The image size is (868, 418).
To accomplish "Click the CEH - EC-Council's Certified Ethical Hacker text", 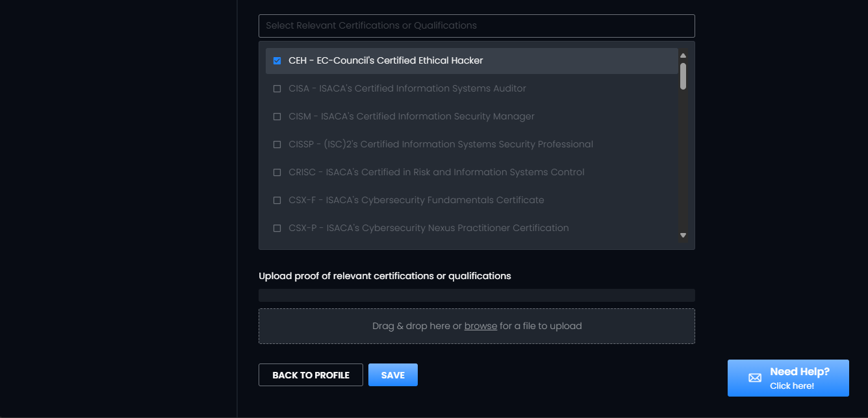I will pos(386,60).
